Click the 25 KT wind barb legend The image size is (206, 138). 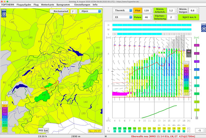point(95,131)
